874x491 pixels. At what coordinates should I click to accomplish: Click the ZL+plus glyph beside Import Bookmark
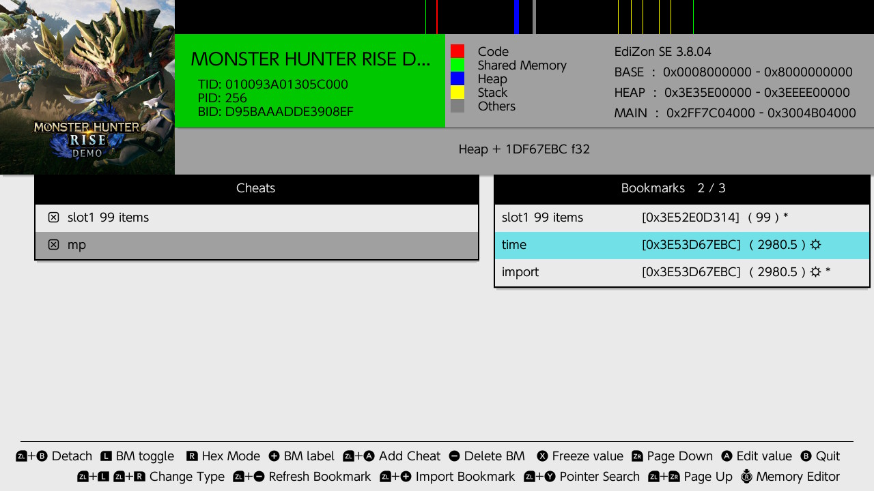tap(396, 477)
